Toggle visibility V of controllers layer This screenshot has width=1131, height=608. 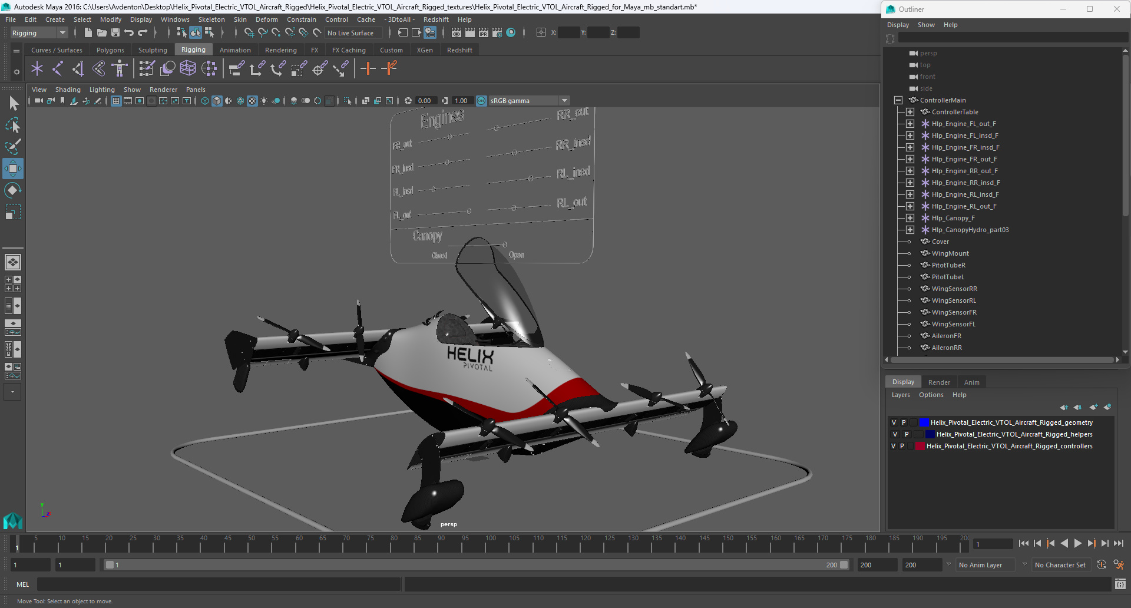[894, 446]
